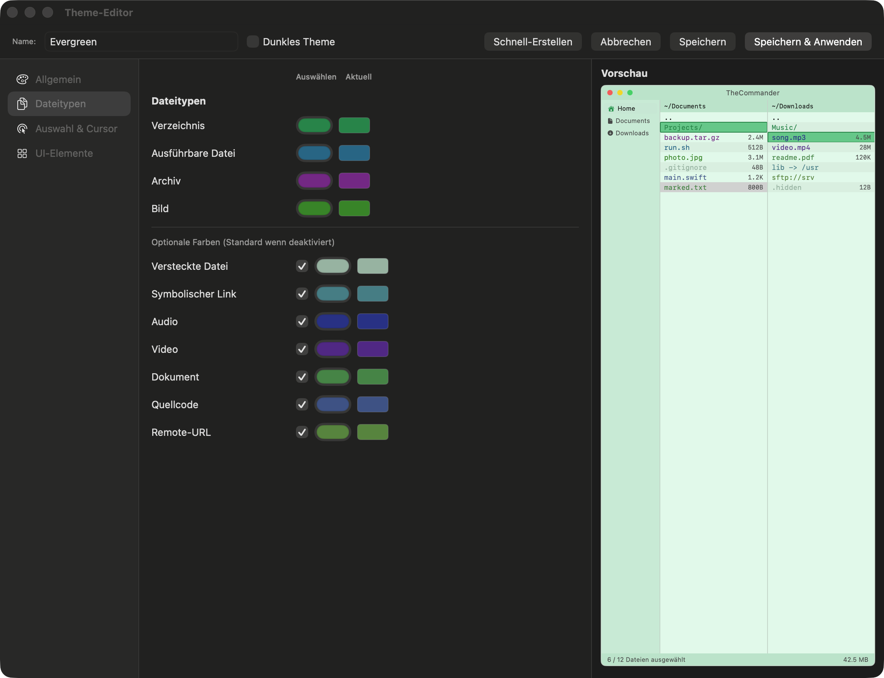Open the Allgemein palette settings
This screenshot has width=884, height=678.
tap(58, 79)
